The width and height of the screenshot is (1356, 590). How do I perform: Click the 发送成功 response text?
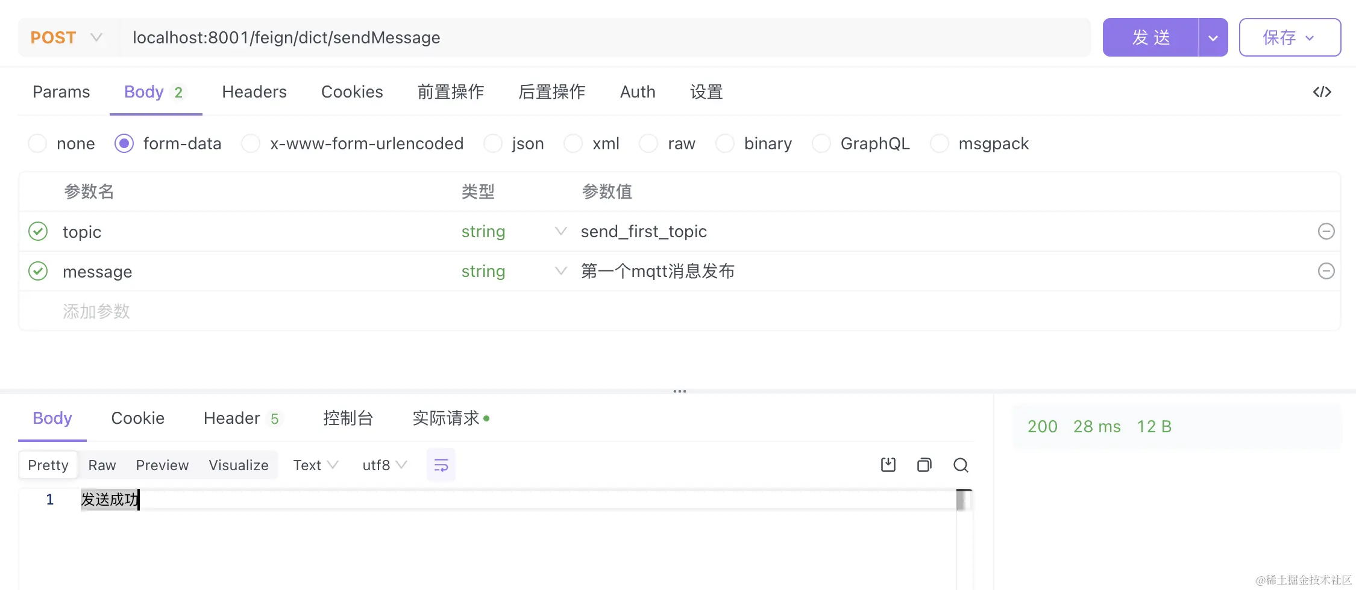(x=110, y=500)
